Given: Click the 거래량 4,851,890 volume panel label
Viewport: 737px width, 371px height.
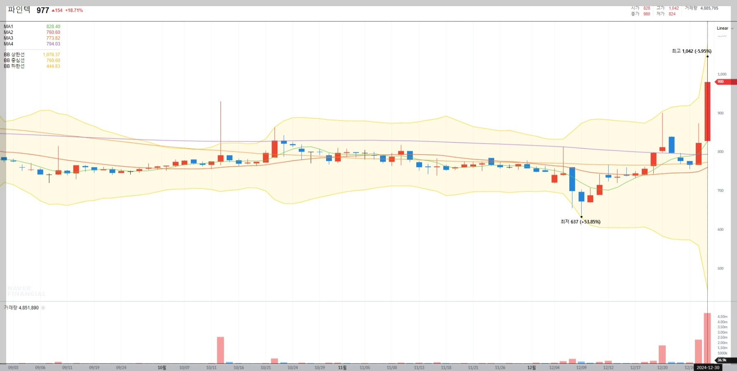Looking at the screenshot, I should pos(21,308).
